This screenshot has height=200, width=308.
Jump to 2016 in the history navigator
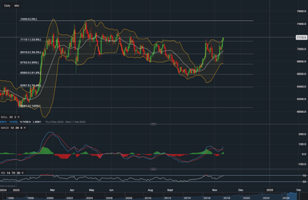207,198
